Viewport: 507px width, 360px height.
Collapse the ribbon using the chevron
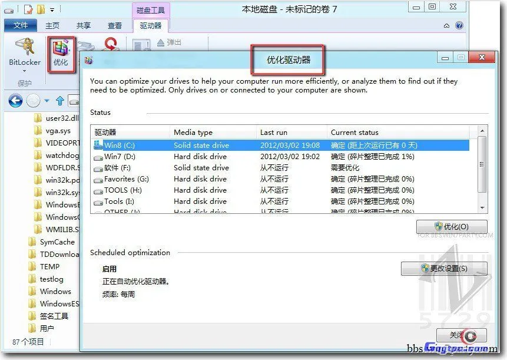point(448,25)
